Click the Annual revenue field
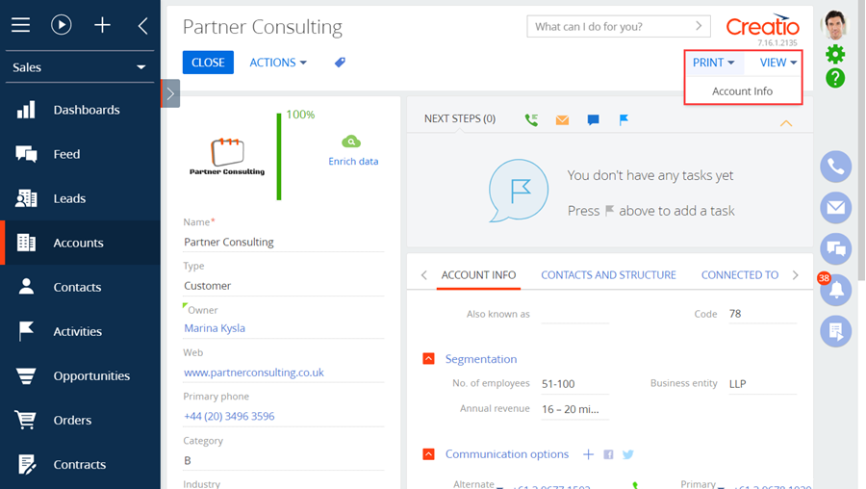The image size is (866, 489). point(575,409)
